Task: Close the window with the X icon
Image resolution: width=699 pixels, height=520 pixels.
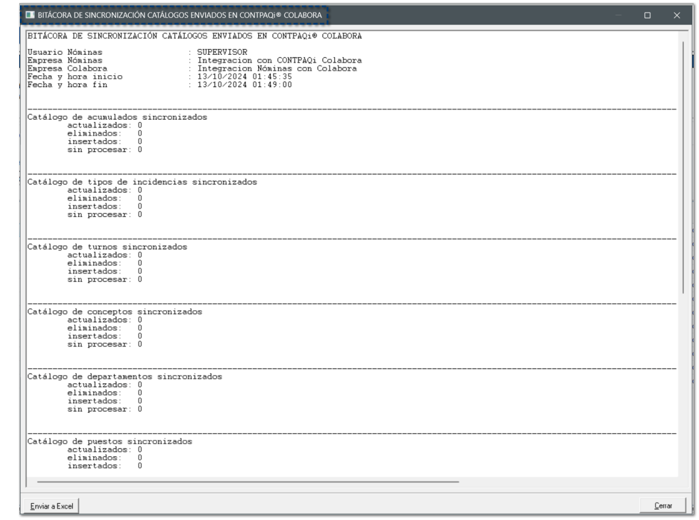Action: pos(676,15)
